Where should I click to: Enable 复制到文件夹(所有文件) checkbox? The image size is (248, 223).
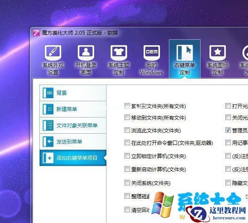click(x=127, y=106)
